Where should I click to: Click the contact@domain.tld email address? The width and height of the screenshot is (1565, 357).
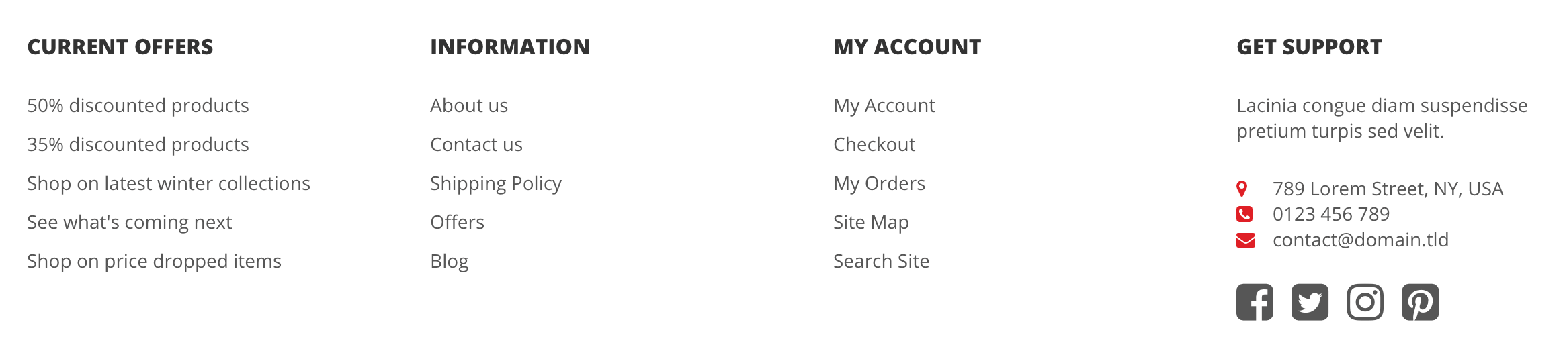(1361, 240)
